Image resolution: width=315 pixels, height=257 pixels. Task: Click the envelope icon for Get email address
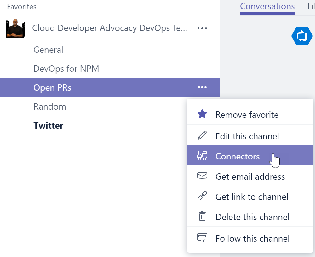coord(202,176)
